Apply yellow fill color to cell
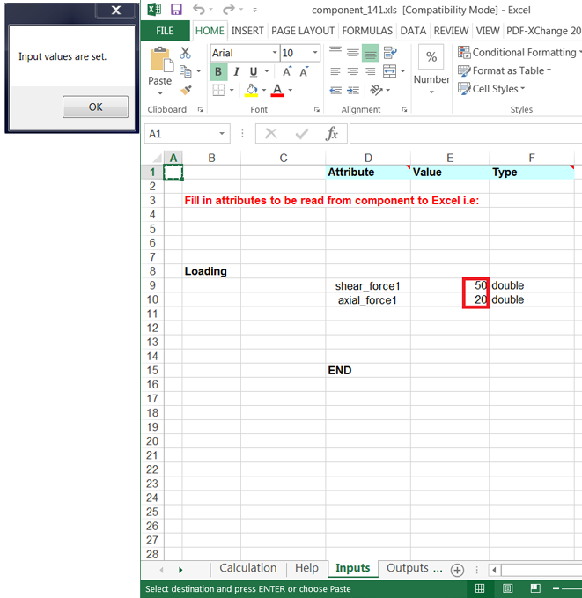The image size is (582, 598). (251, 91)
